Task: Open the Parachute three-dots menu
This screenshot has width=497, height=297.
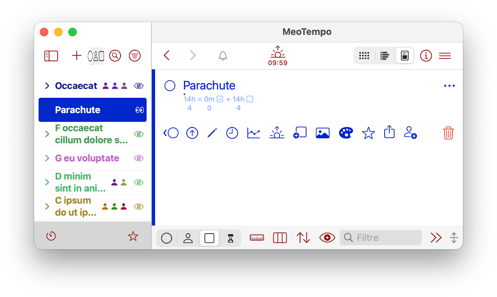Action: 449,86
